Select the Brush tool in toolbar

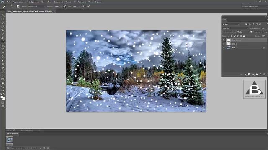coord(3,42)
